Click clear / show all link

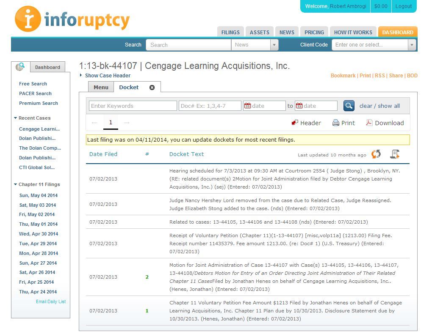(x=379, y=106)
